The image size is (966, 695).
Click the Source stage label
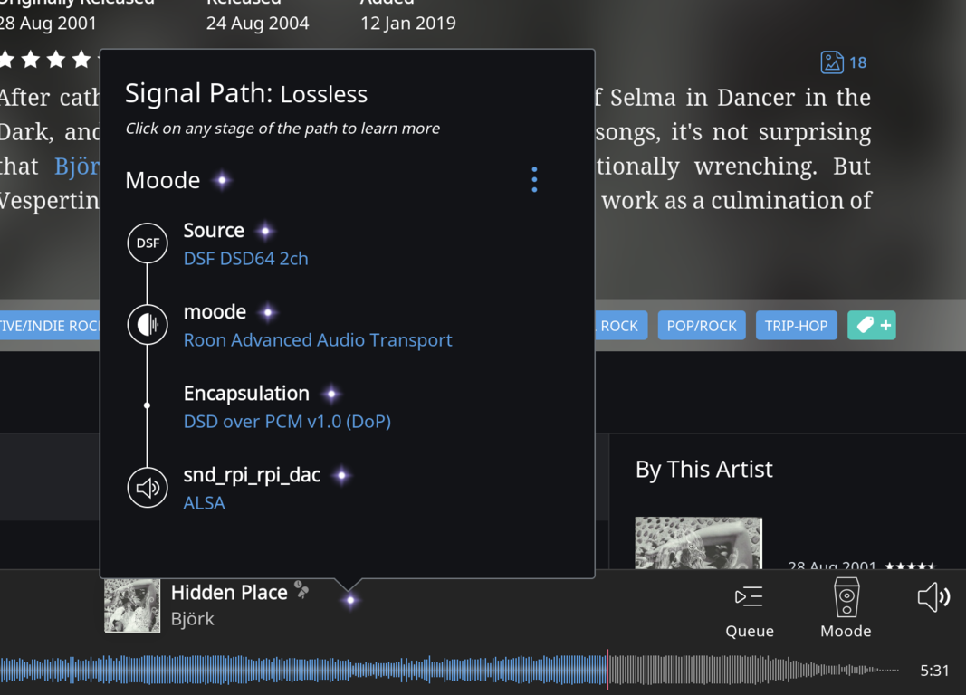point(214,230)
